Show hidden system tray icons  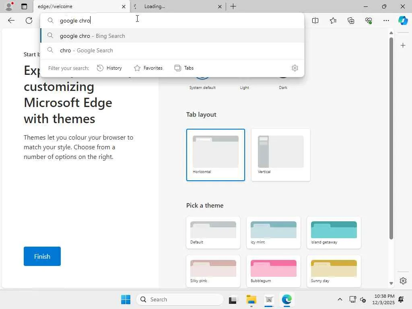point(340,299)
